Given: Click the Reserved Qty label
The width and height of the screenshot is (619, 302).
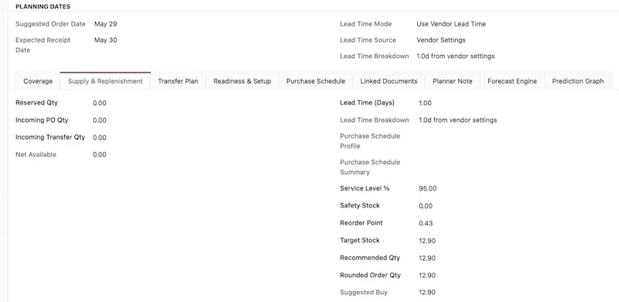Looking at the screenshot, I should tap(36, 103).
